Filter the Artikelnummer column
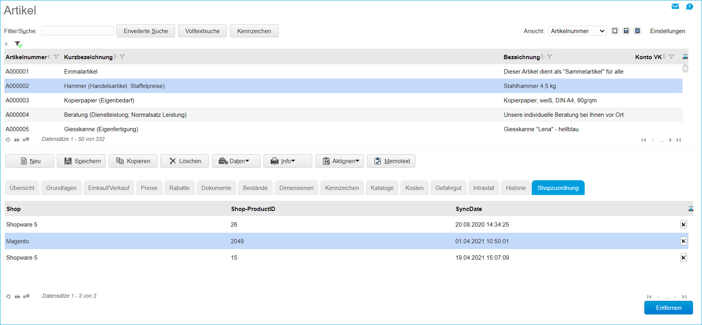 coord(57,57)
